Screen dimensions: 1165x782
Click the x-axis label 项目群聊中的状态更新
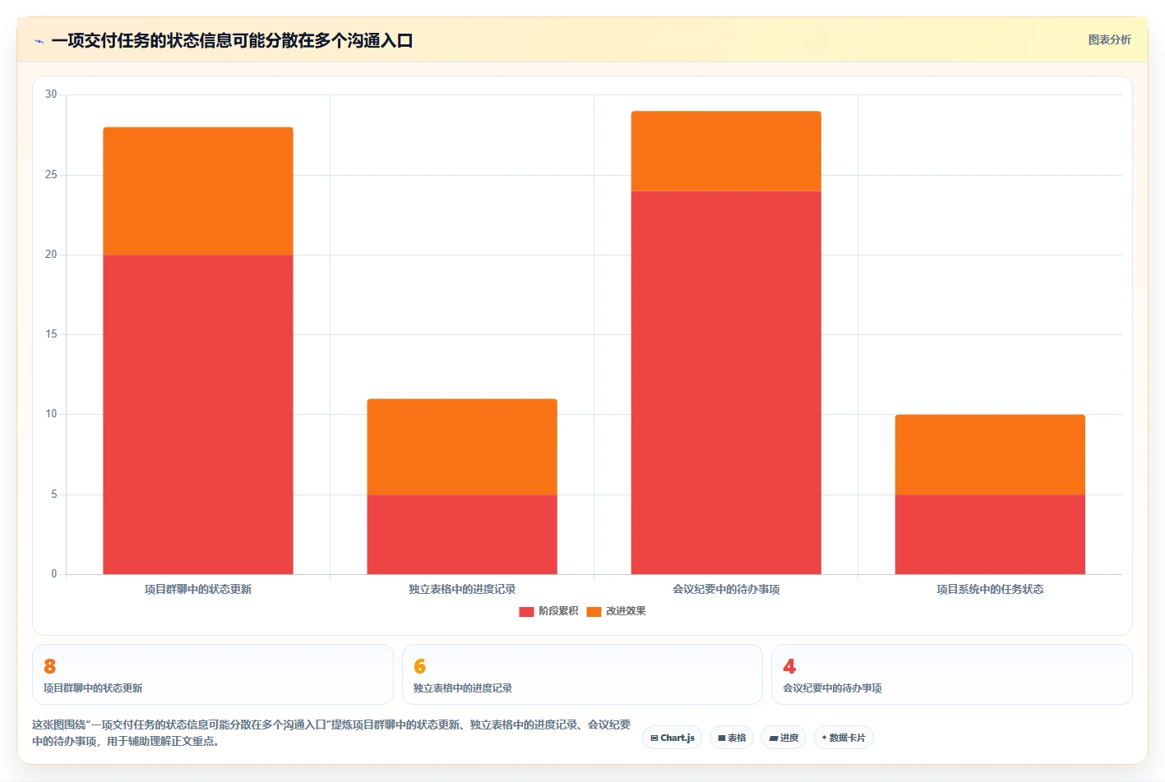click(x=198, y=590)
